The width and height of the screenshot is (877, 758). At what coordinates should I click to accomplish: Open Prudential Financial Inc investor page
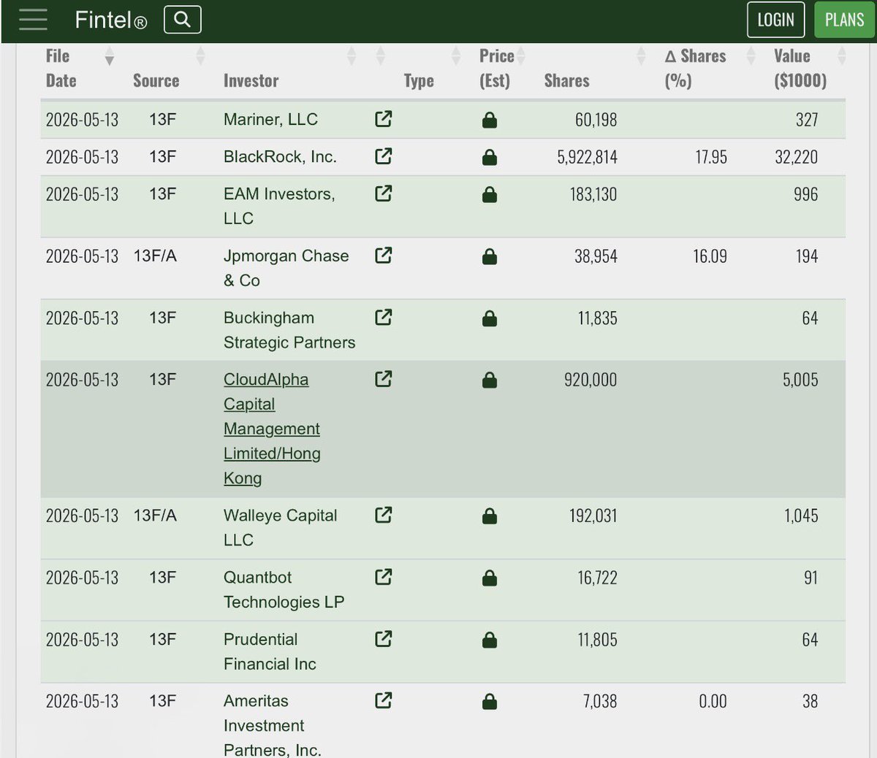point(270,651)
